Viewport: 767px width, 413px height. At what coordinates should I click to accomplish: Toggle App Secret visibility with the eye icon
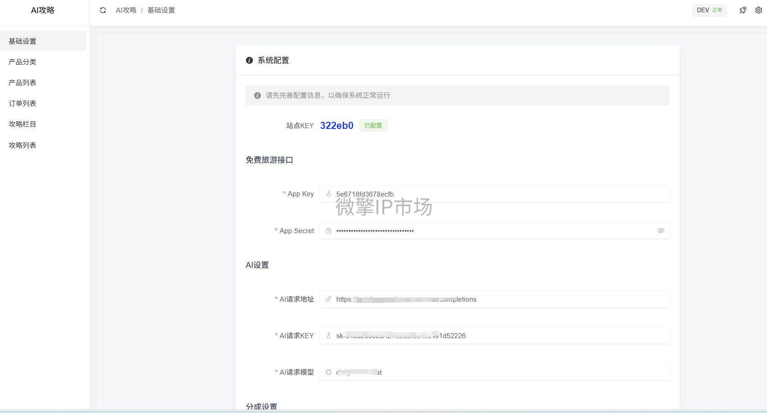pos(661,230)
